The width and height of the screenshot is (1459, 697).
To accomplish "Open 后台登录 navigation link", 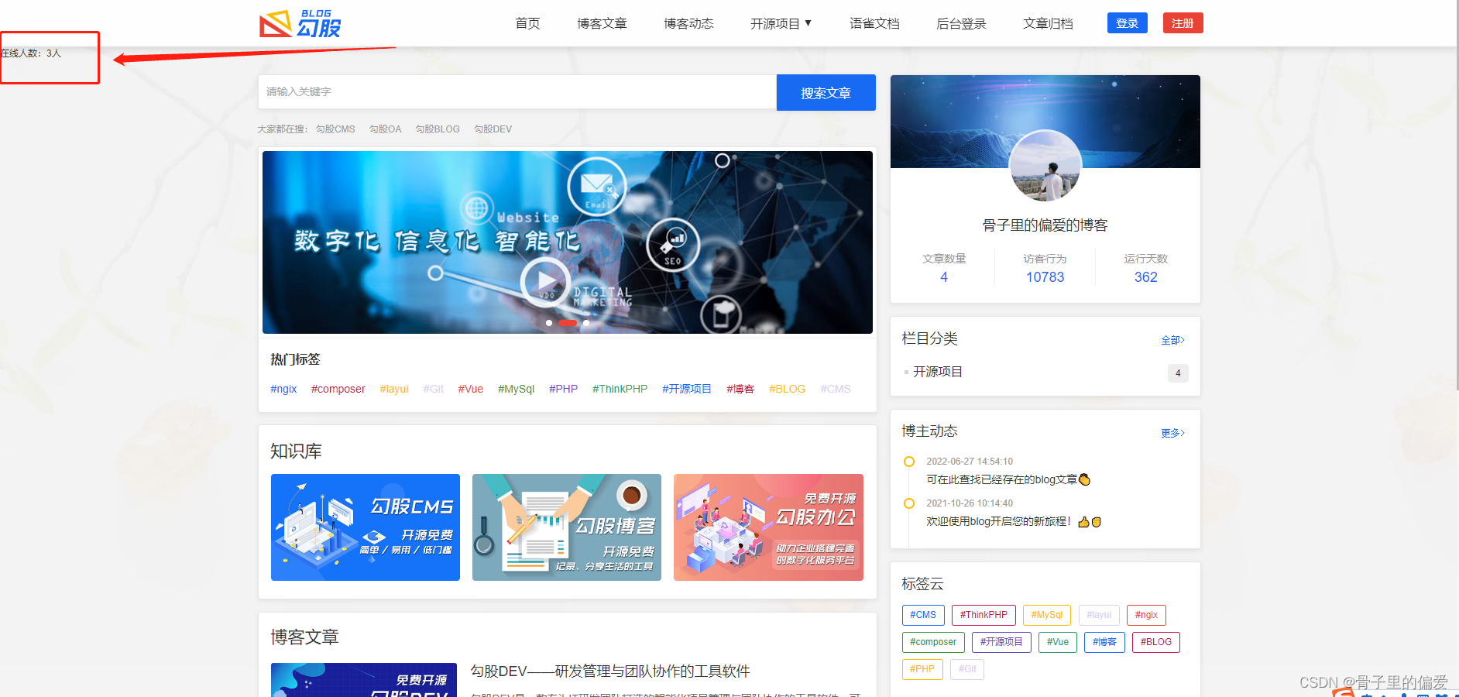I will point(961,23).
